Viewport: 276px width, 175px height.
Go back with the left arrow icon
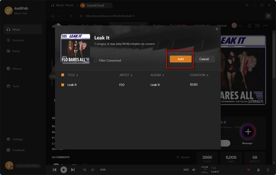(59, 16)
